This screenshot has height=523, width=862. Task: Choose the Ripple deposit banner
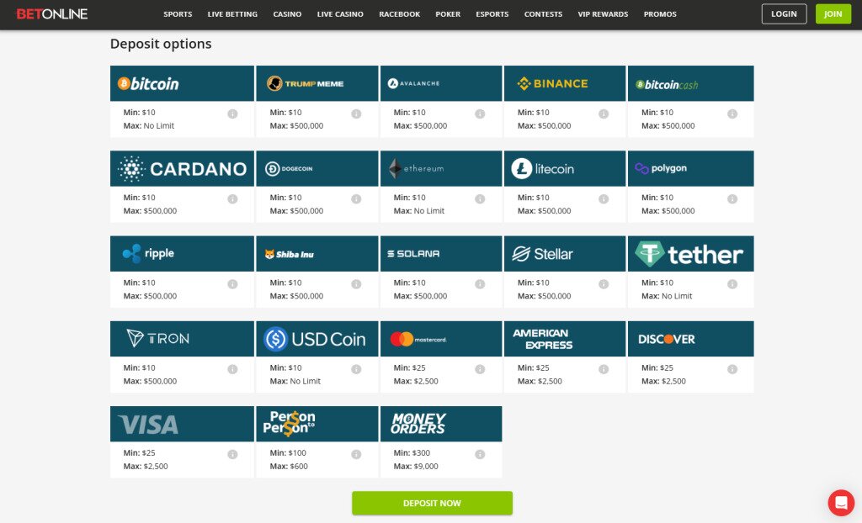coord(182,254)
